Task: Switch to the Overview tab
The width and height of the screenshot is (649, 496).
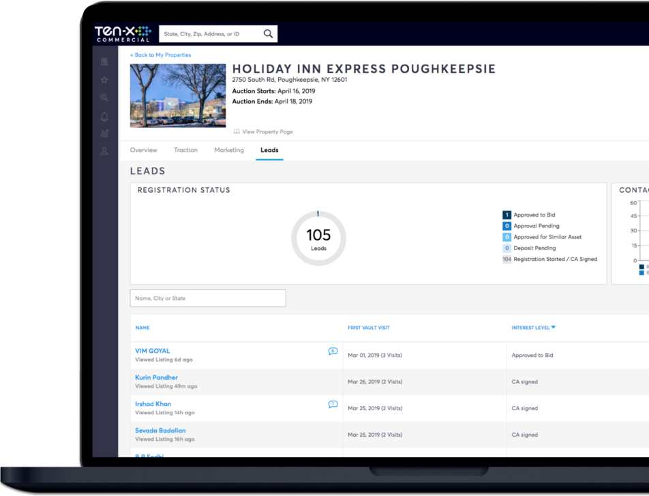Action: point(144,150)
